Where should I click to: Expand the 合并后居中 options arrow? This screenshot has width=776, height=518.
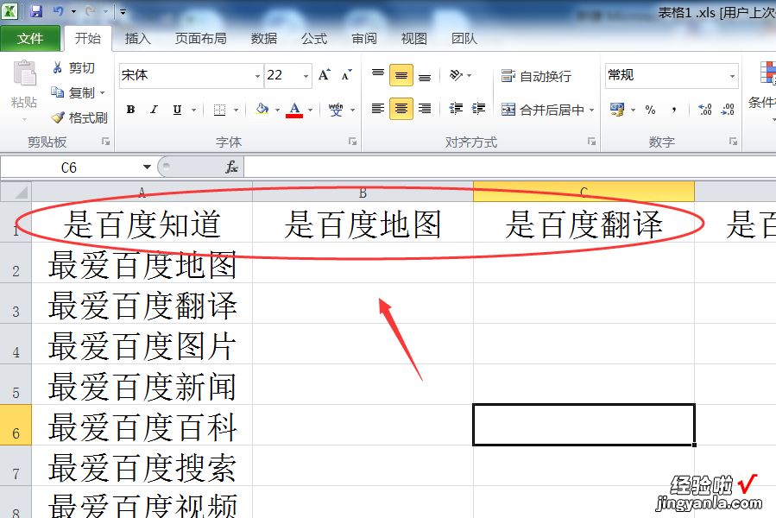tap(591, 110)
